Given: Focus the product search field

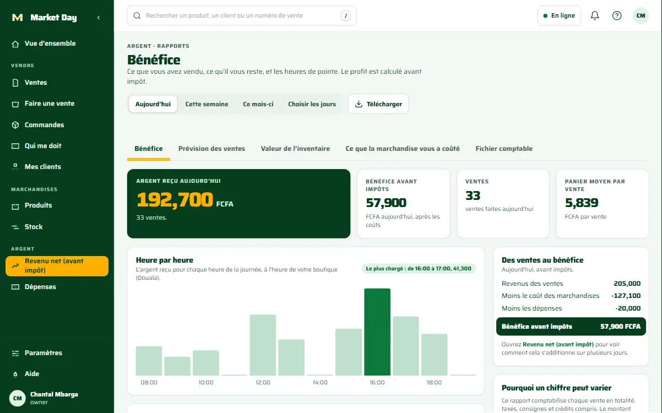Looking at the screenshot, I should pyautogui.click(x=242, y=16).
